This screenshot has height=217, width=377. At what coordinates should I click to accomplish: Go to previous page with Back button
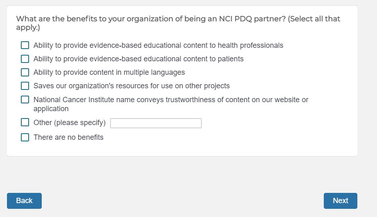24,201
